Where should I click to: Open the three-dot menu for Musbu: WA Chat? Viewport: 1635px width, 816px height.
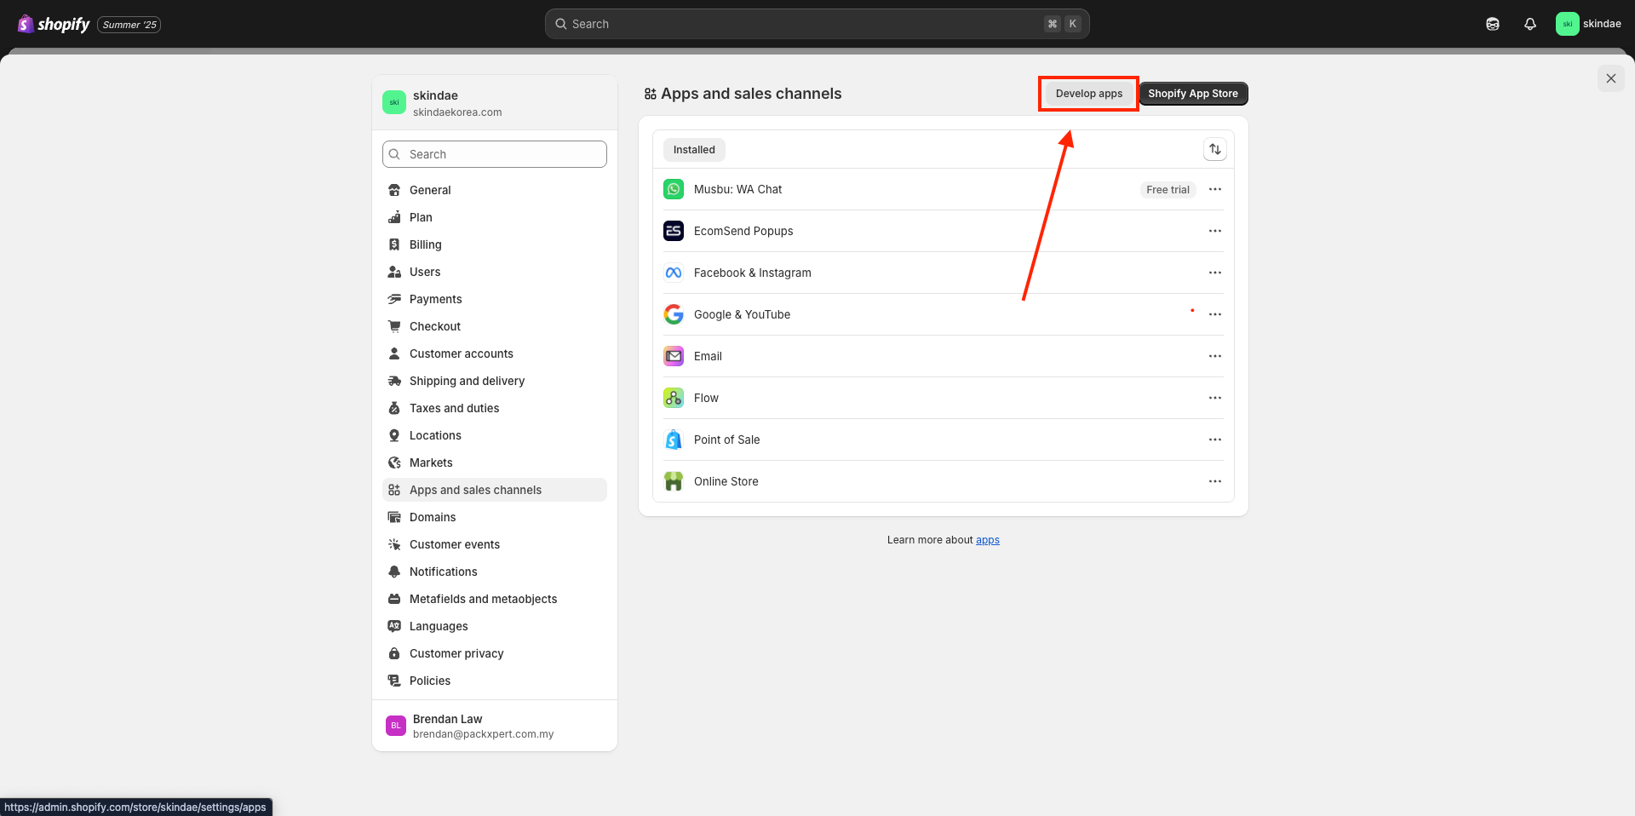1215,189
